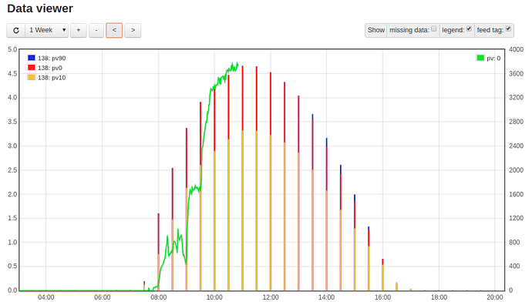
Task: Reload the graph with the refresh icon
Action: click(x=16, y=31)
